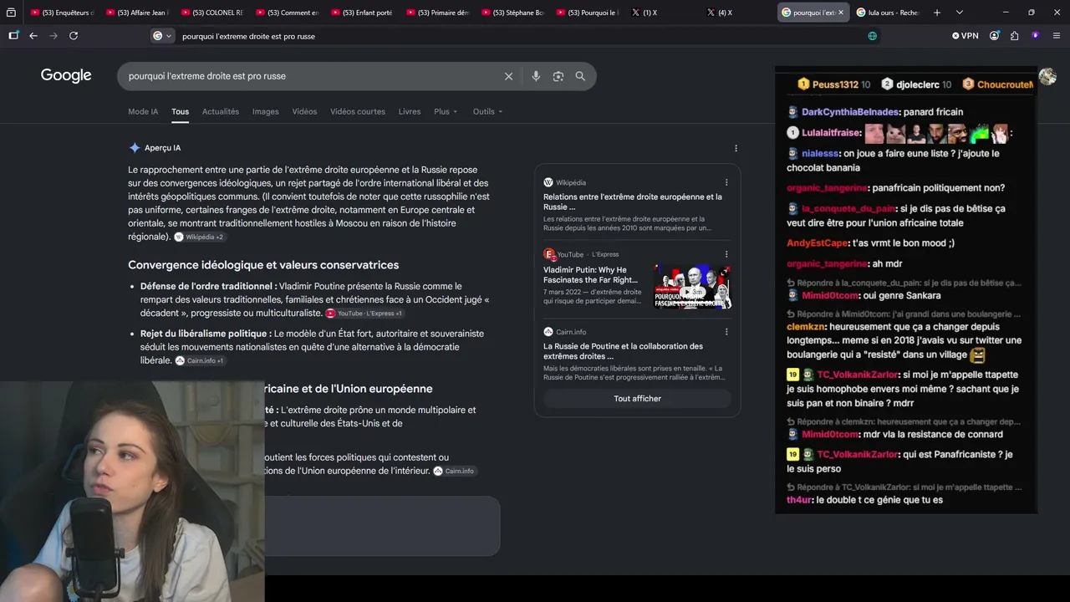Click the purple shield icon in the toolbar
The image size is (1070, 602).
click(x=1036, y=36)
